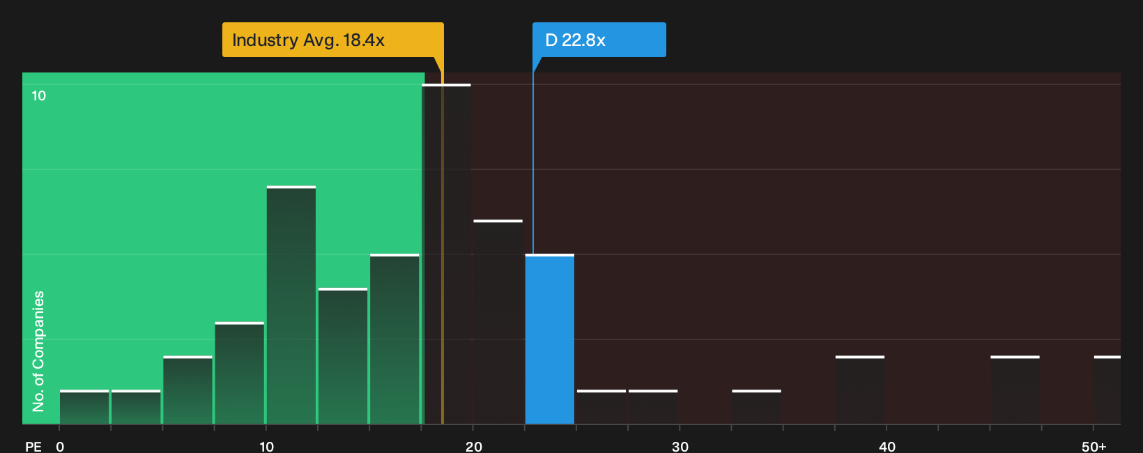Click the D 22.8x blue label
1143x453 pixels.
[599, 40]
